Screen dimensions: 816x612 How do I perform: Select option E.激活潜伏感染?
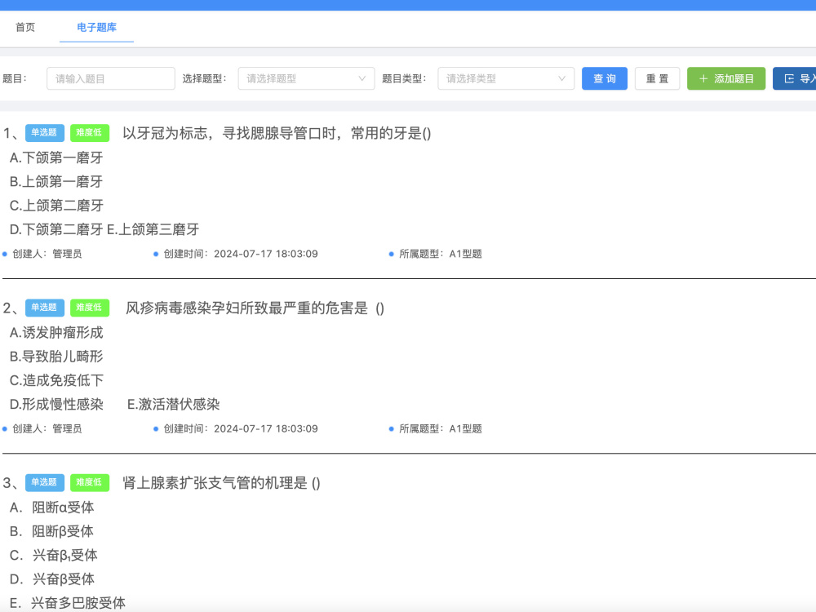pyautogui.click(x=173, y=405)
